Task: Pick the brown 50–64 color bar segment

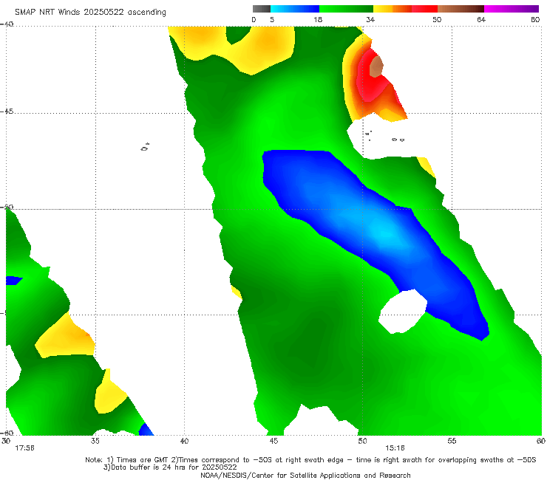Action: pos(461,9)
